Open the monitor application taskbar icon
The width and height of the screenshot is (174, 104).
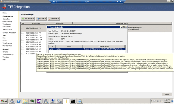(x=32, y=101)
